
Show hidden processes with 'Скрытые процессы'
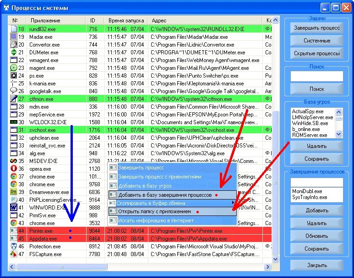(316, 53)
